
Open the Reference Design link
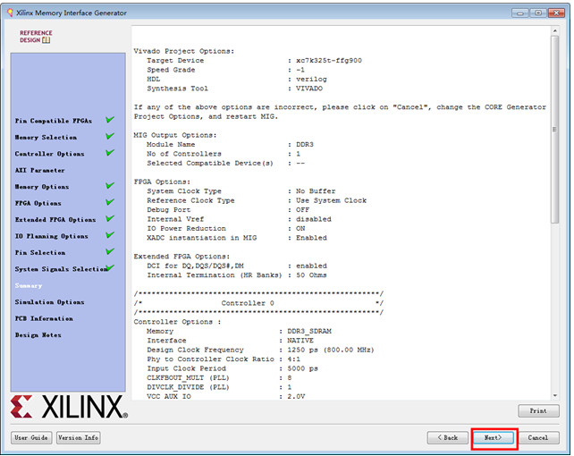click(x=36, y=37)
